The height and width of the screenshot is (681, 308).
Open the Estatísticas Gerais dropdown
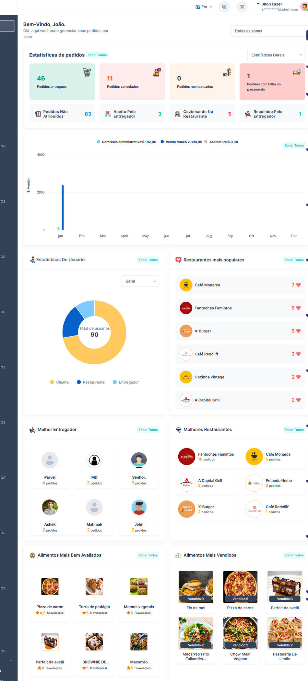(276, 55)
